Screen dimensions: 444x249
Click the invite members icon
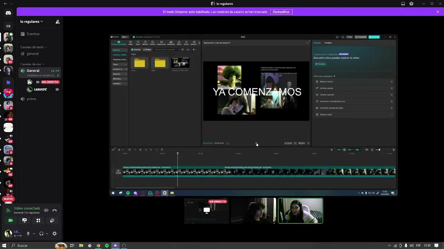(58, 21)
